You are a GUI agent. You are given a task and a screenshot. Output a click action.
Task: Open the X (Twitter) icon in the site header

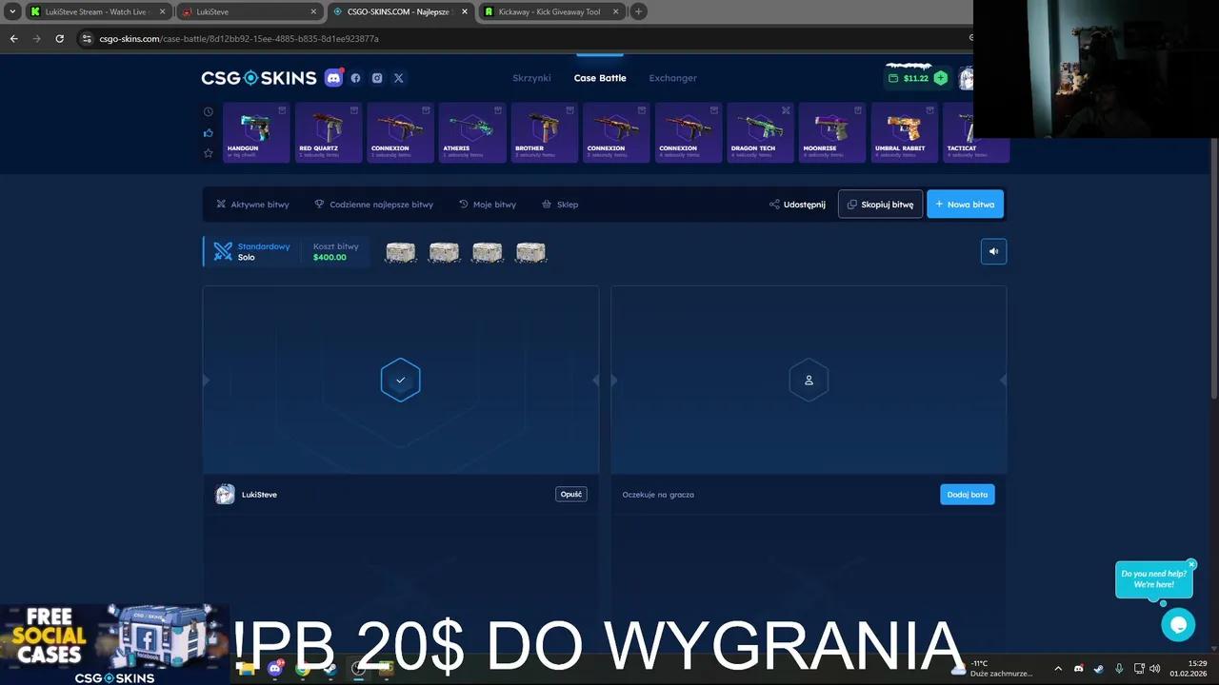point(398,78)
